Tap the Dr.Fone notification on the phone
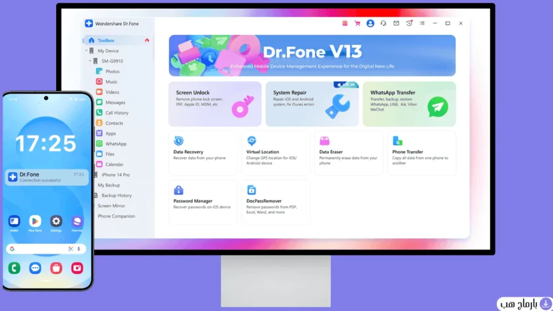The width and height of the screenshot is (553, 311). coord(47,177)
